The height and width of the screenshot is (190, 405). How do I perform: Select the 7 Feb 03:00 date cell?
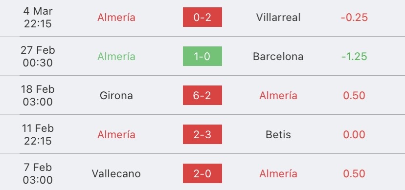click(38, 173)
